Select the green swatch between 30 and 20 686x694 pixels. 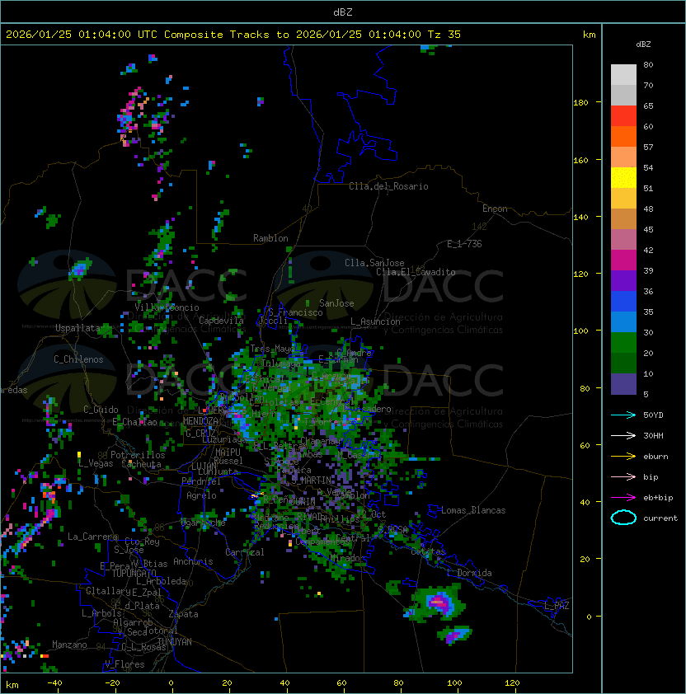click(x=623, y=343)
